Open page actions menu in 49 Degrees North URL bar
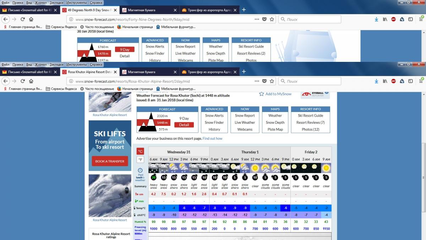The height and width of the screenshot is (240, 426). tap(257, 20)
